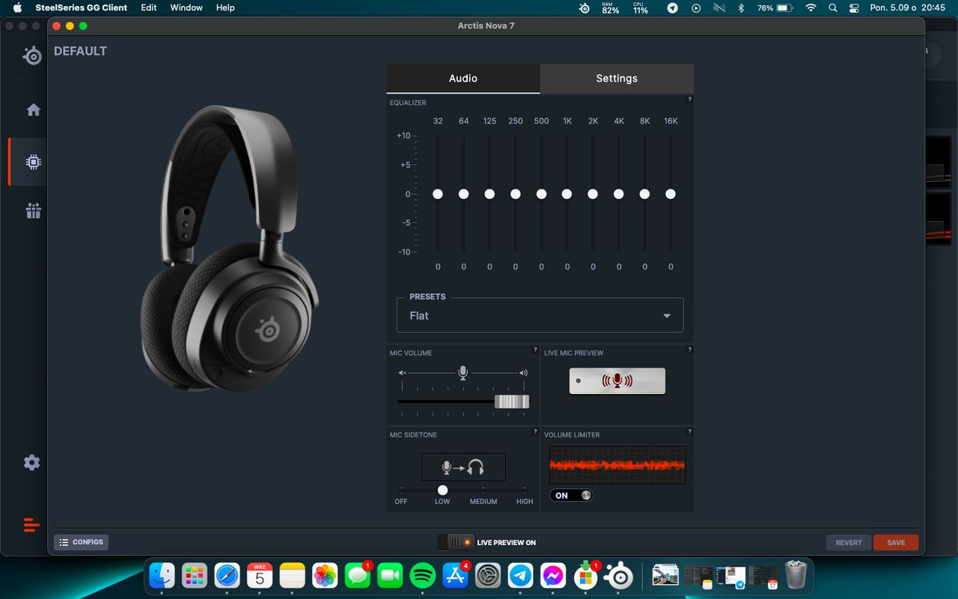Click the 32 Hz equalizer slider knob

[438, 194]
